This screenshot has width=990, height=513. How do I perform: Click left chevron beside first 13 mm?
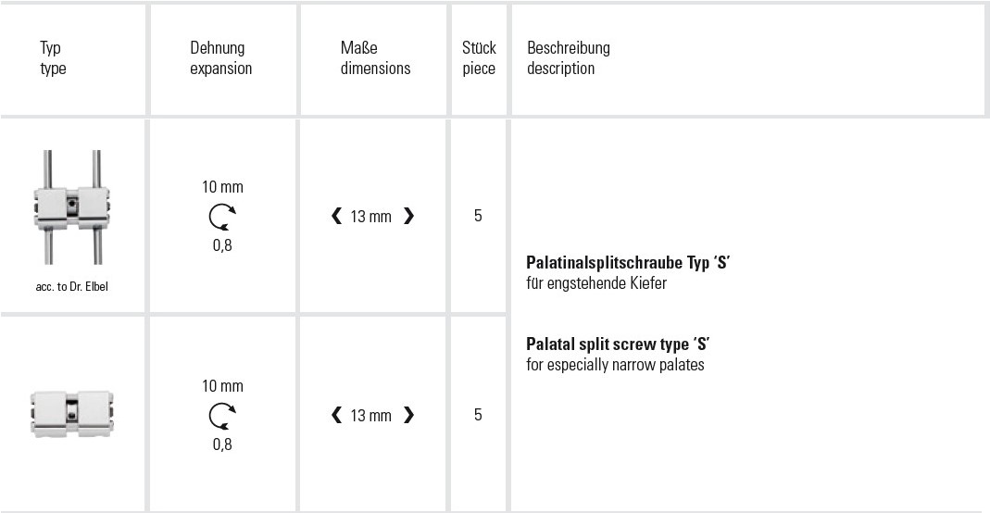[x=336, y=217]
